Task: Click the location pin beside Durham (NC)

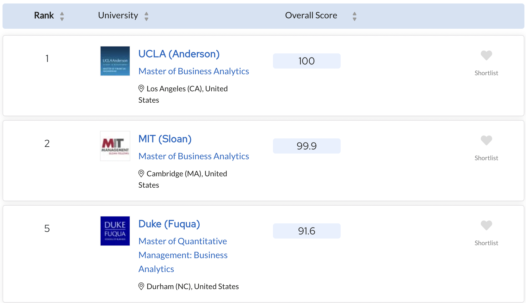Action: point(141,287)
